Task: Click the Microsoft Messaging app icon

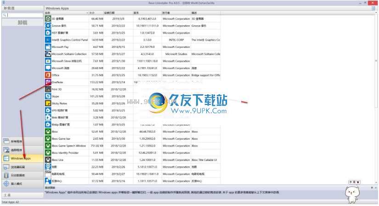Action: (x=48, y=68)
